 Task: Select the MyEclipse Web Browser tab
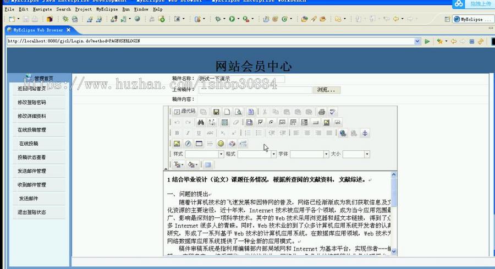38,30
